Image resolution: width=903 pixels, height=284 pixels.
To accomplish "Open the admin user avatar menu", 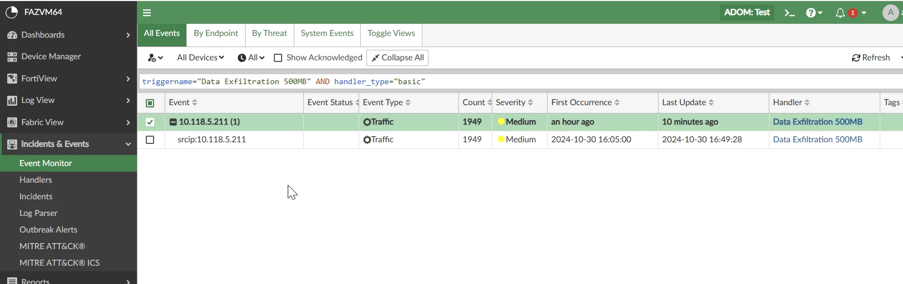I will pyautogui.click(x=890, y=12).
